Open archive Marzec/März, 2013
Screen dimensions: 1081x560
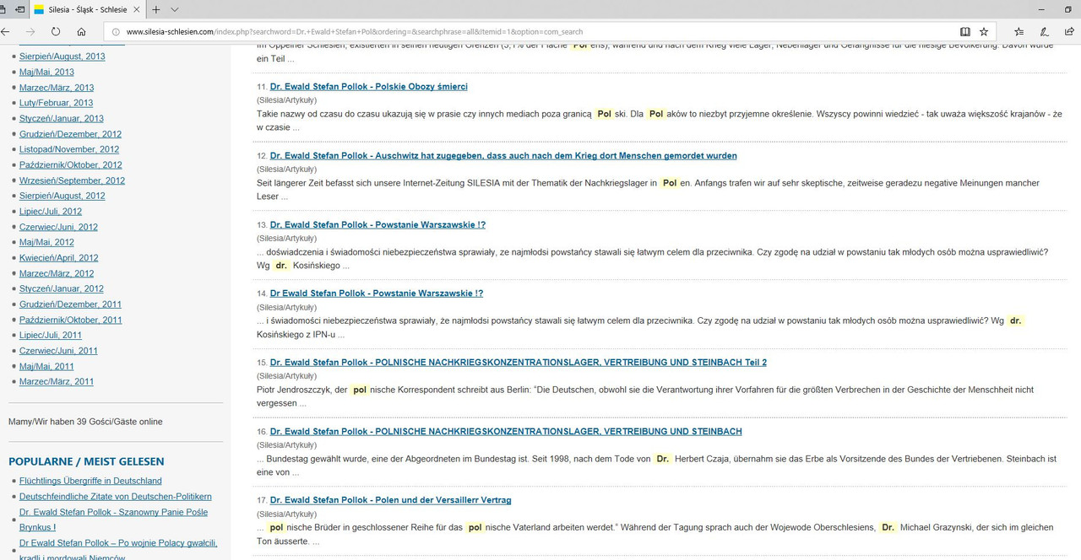click(x=57, y=88)
